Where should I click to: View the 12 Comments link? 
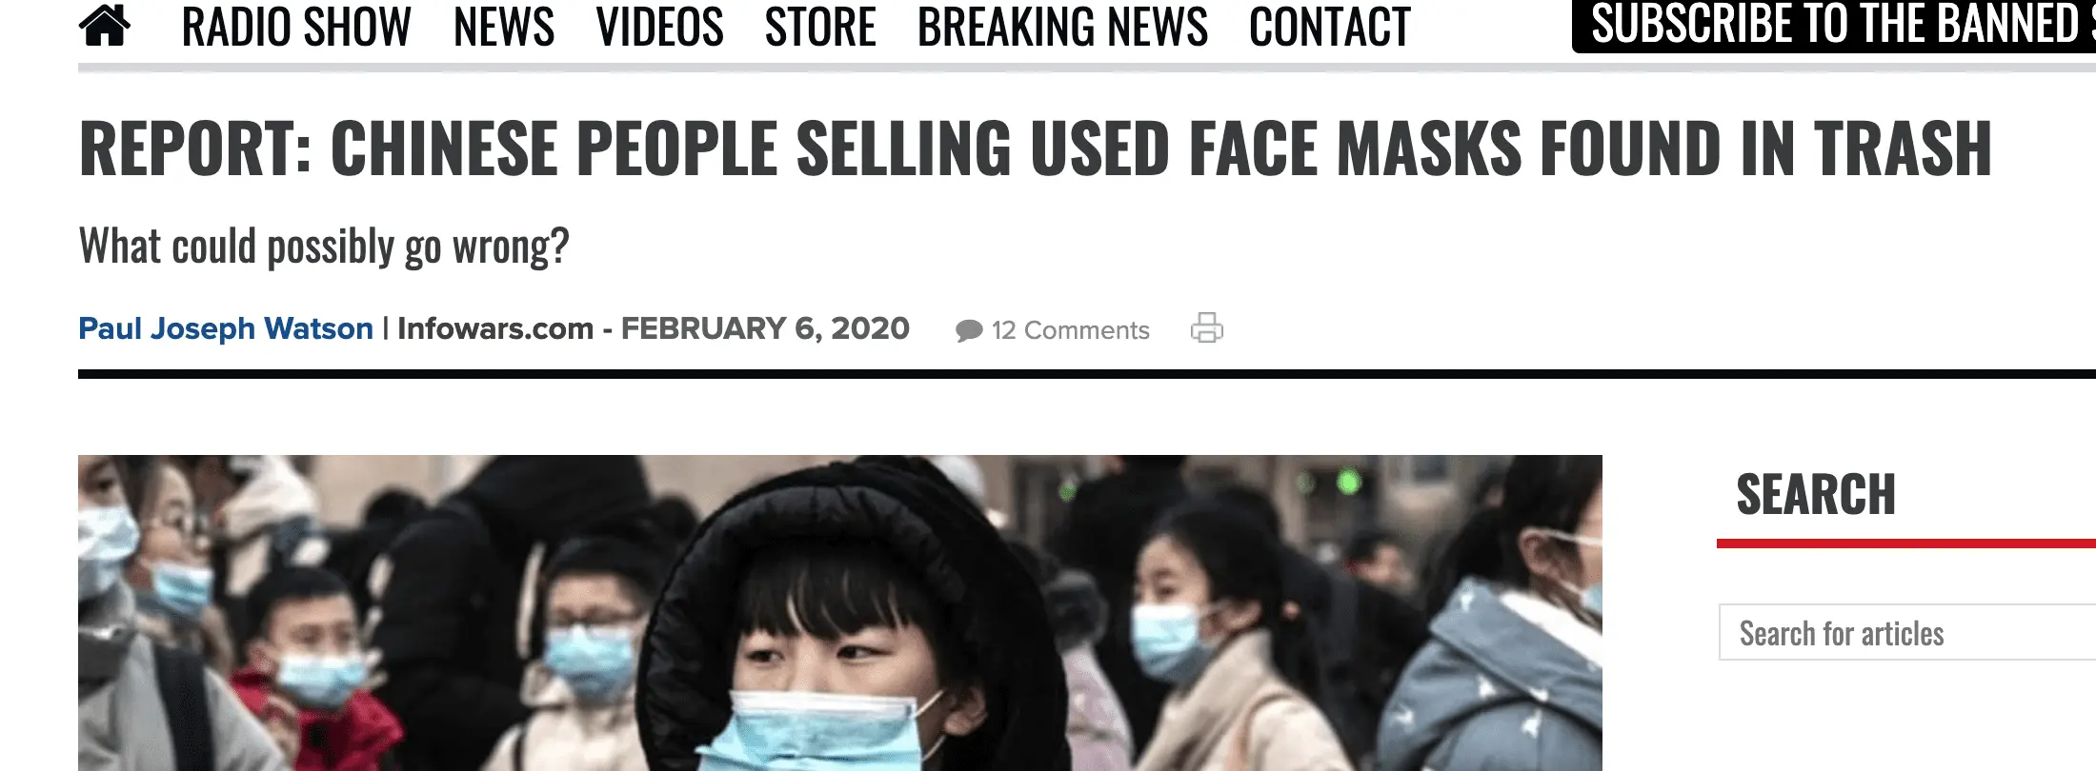pyautogui.click(x=1070, y=330)
